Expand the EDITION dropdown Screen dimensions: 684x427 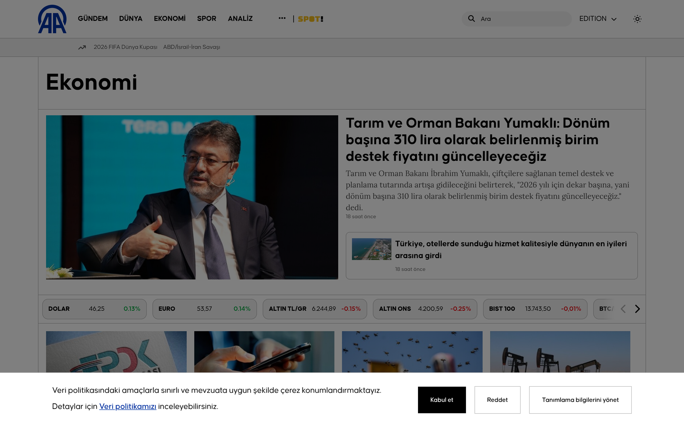[598, 19]
